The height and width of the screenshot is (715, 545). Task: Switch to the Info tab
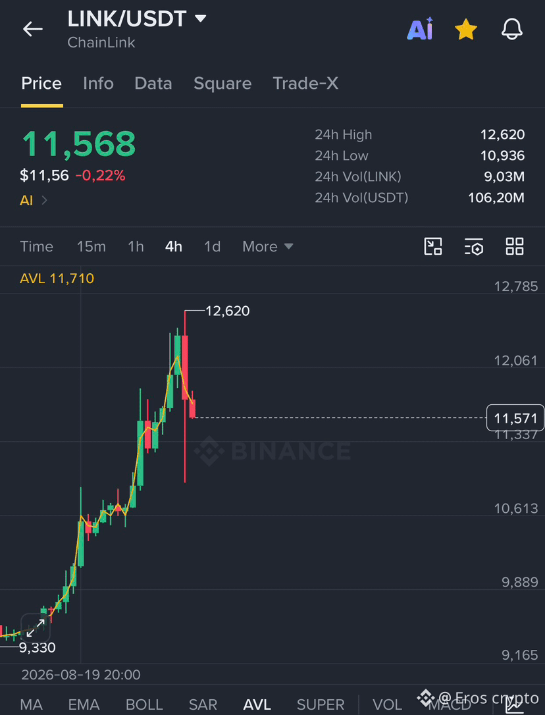(98, 84)
